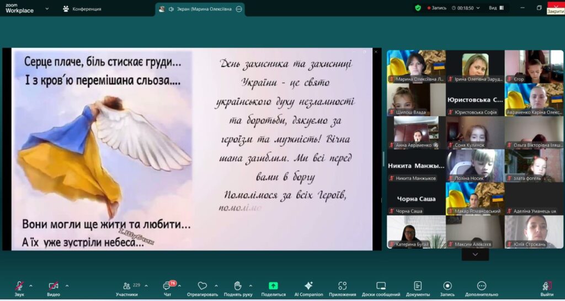This screenshot has height=301, width=565.
Task: Expand the participant gallery down arrow
Action: tap(475, 254)
